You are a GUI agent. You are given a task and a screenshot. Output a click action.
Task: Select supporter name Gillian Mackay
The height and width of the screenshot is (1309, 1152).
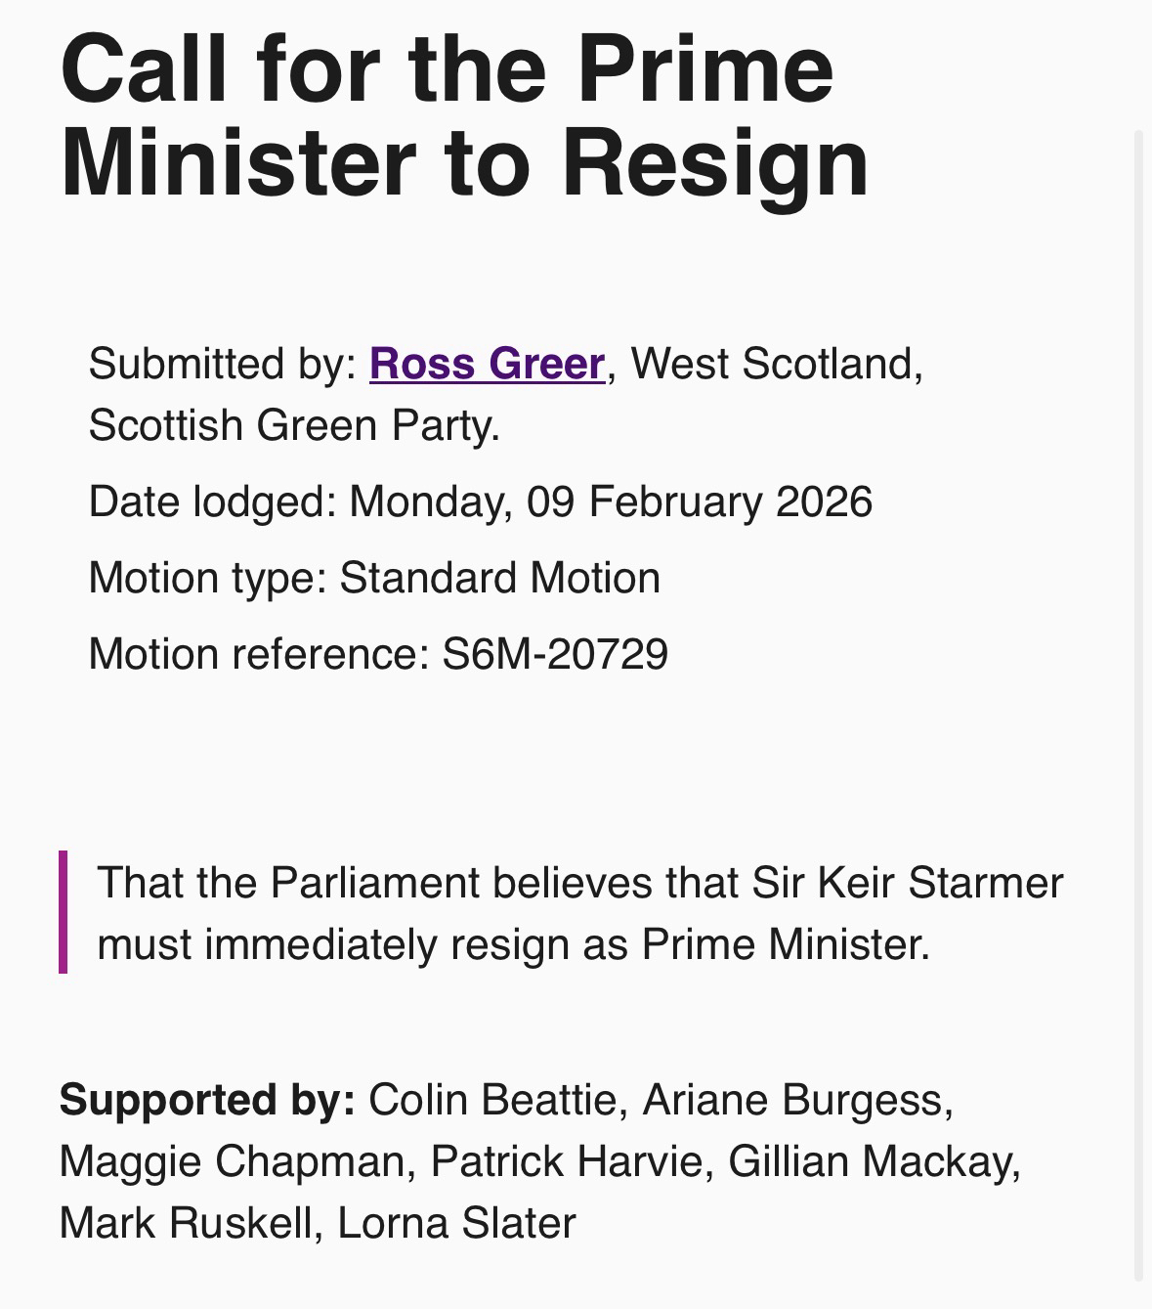873,1161
